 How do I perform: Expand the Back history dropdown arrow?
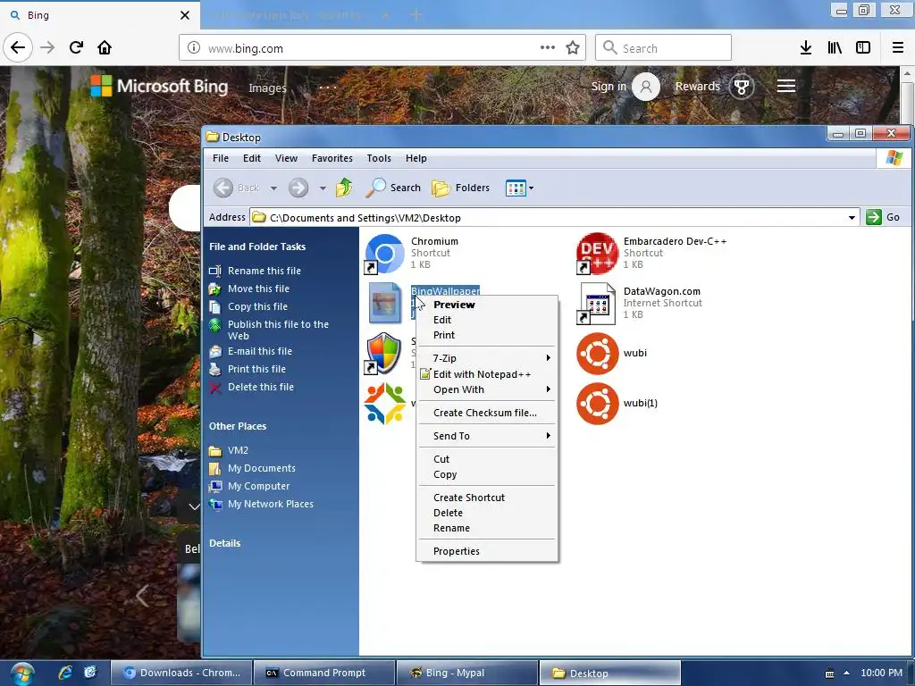[273, 188]
